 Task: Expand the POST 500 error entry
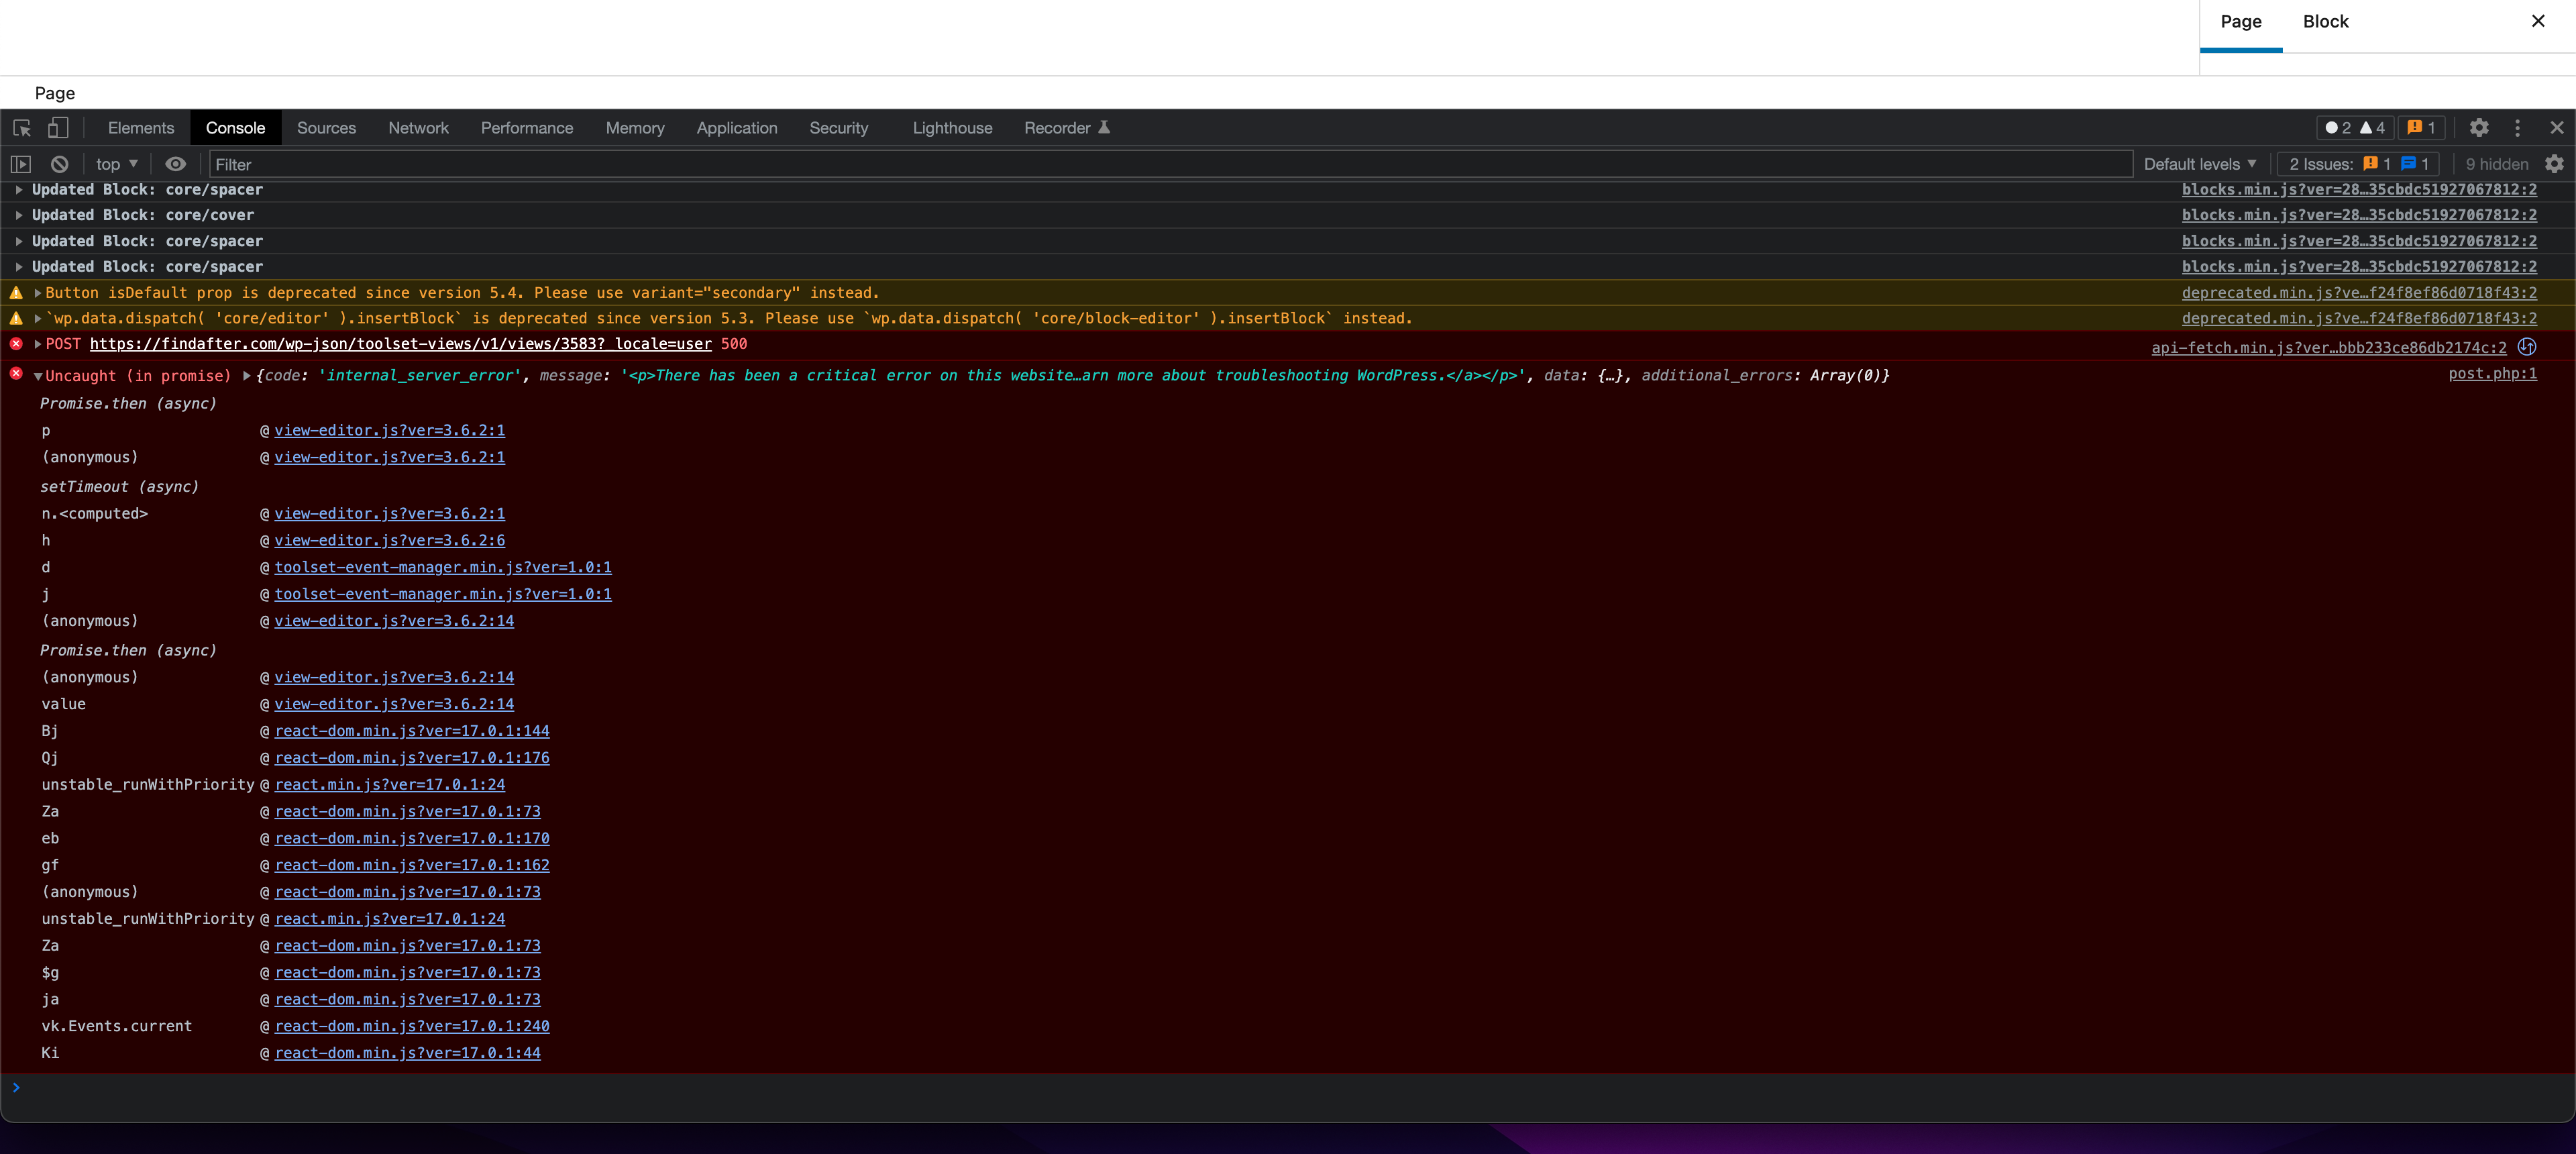tap(38, 344)
